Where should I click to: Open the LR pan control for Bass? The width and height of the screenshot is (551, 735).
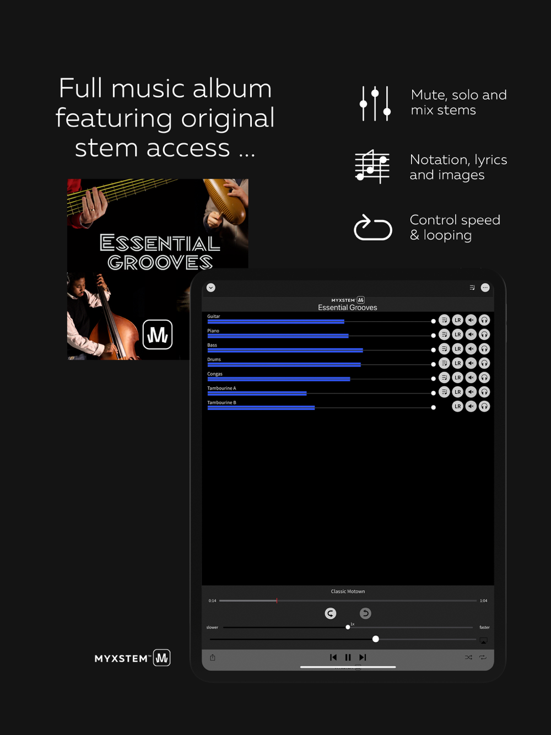click(457, 349)
